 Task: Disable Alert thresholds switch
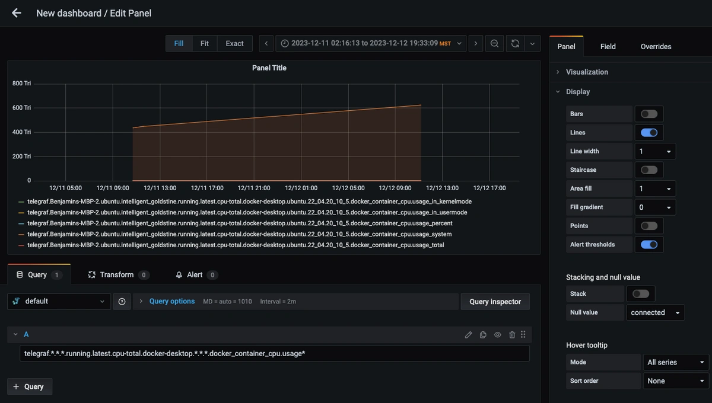pyautogui.click(x=649, y=244)
